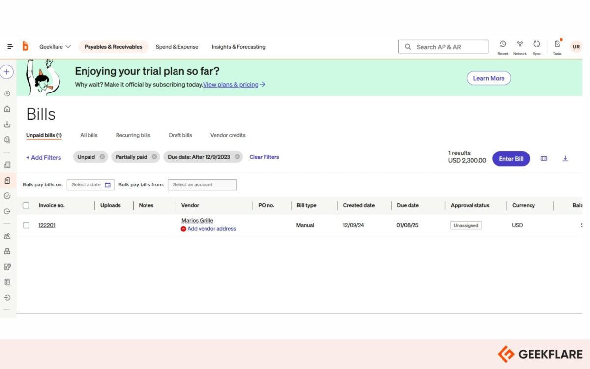Switch to Payables & Receivables menu
590x369 pixels.
[x=113, y=47]
